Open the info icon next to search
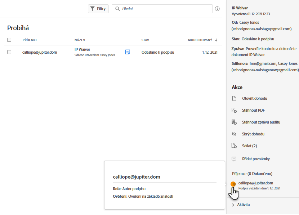The width and height of the screenshot is (299, 215). pyautogui.click(x=217, y=9)
